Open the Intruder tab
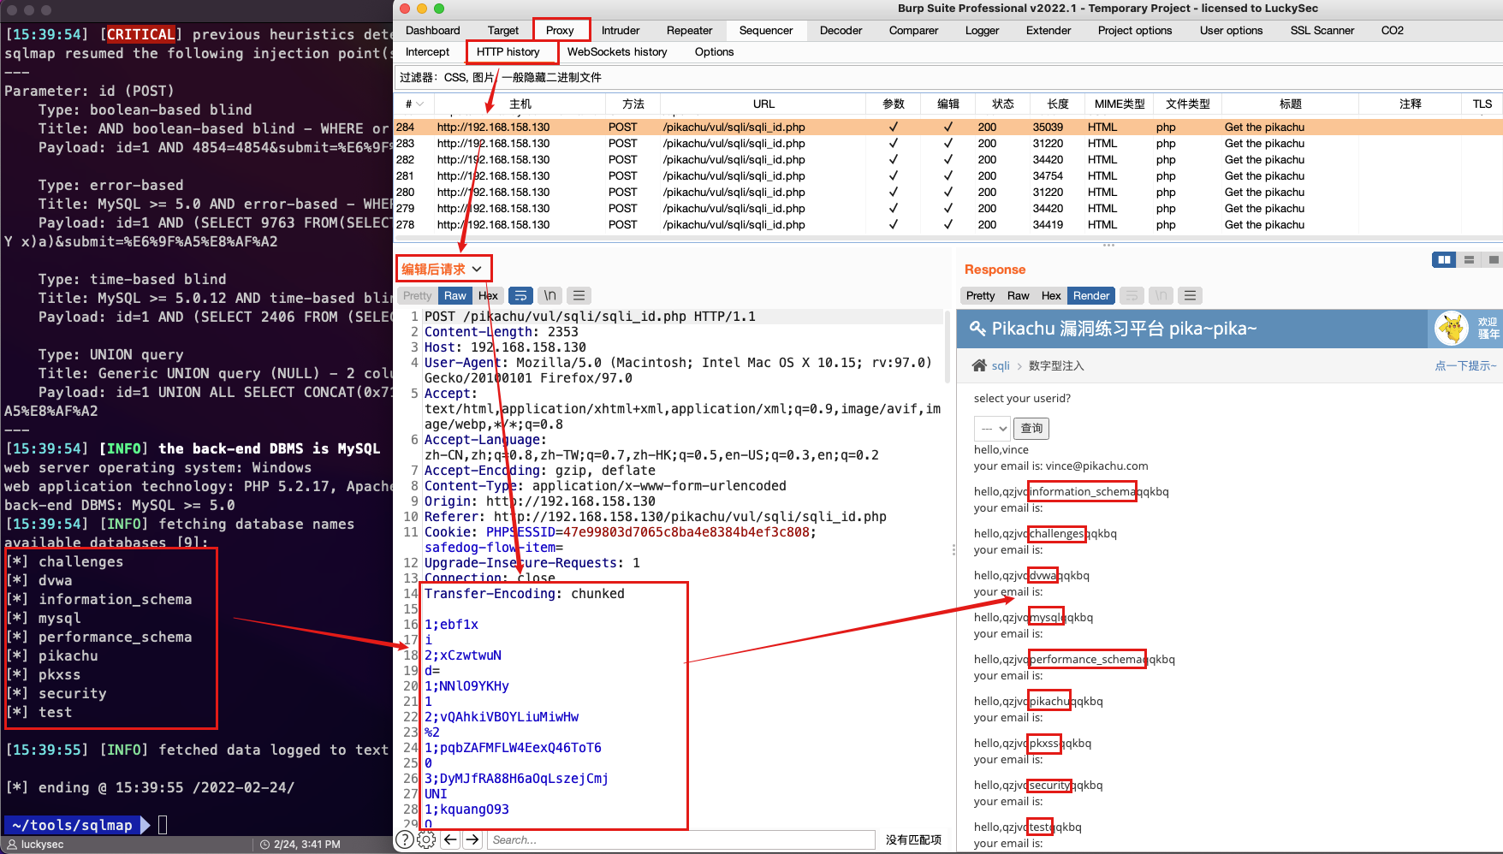1503x854 pixels. (621, 30)
